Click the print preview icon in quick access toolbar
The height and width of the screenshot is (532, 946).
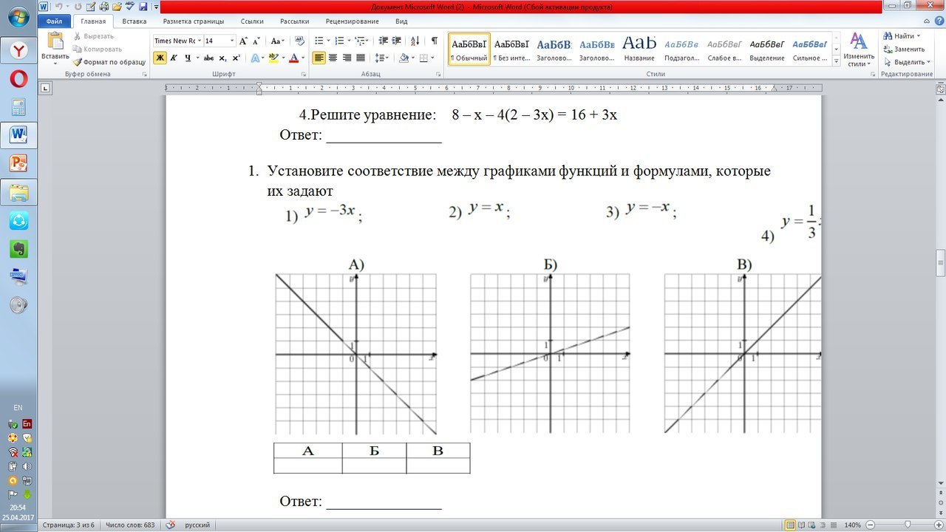[x=103, y=7]
